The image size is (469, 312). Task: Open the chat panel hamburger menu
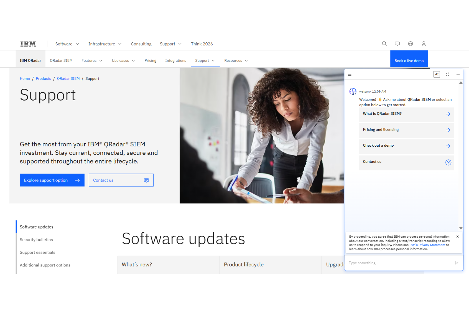click(x=350, y=74)
